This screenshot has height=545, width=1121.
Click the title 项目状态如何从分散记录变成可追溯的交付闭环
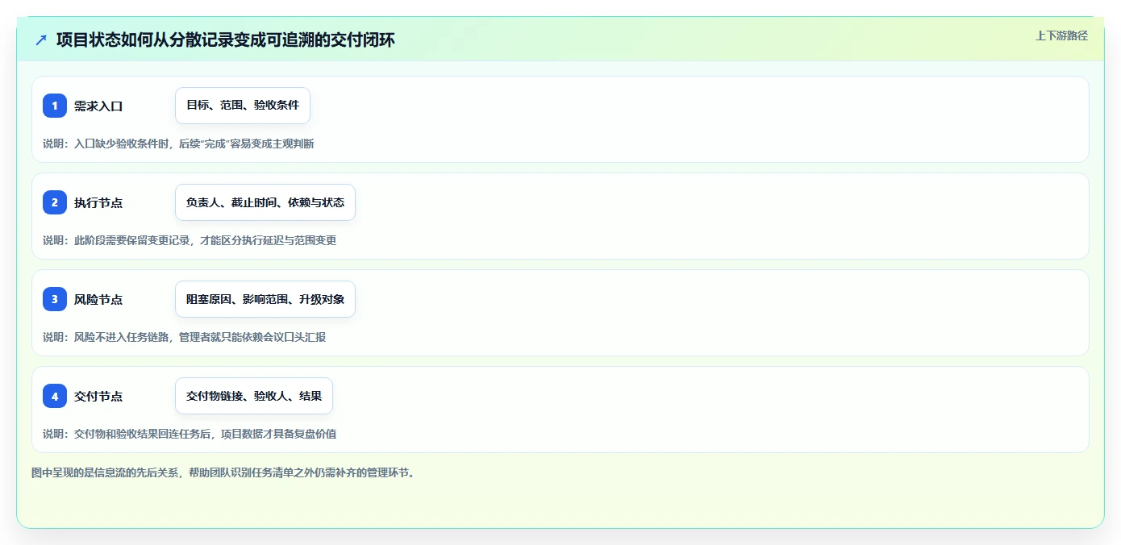[226, 40]
